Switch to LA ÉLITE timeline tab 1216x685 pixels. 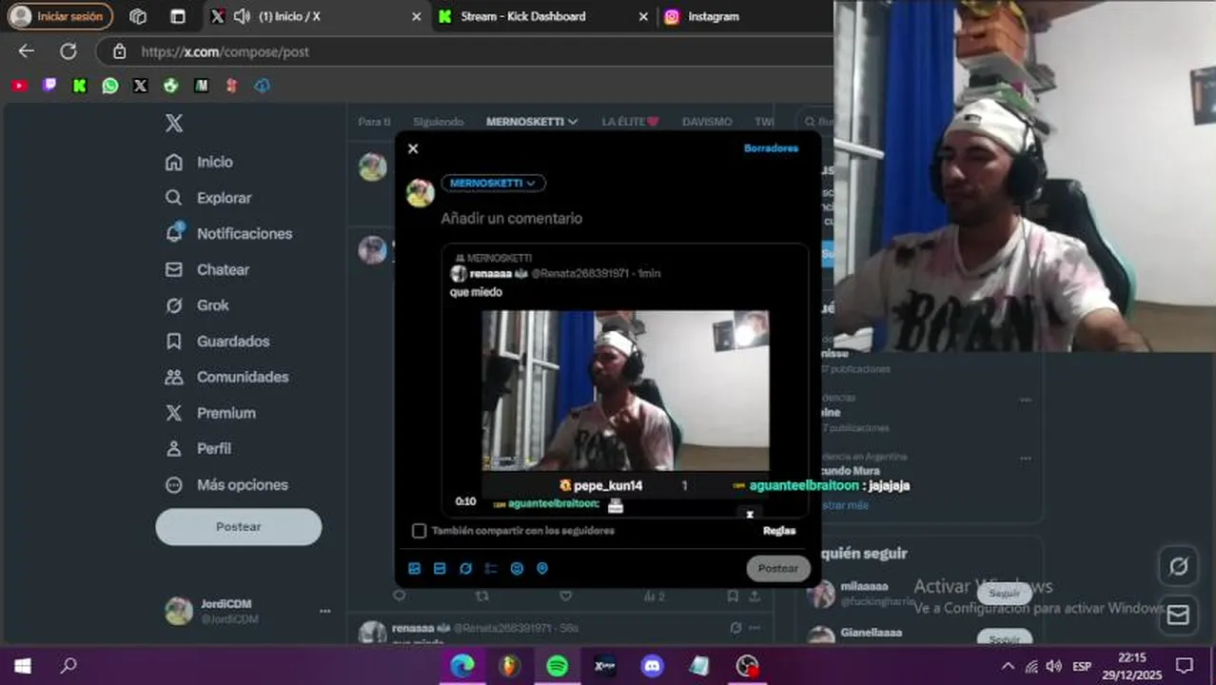[630, 122]
